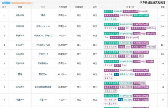Image resolution: width=168 pixels, height=108 pixels.
Task: Click the 中大型SUV cell
Action: [x=63, y=74]
